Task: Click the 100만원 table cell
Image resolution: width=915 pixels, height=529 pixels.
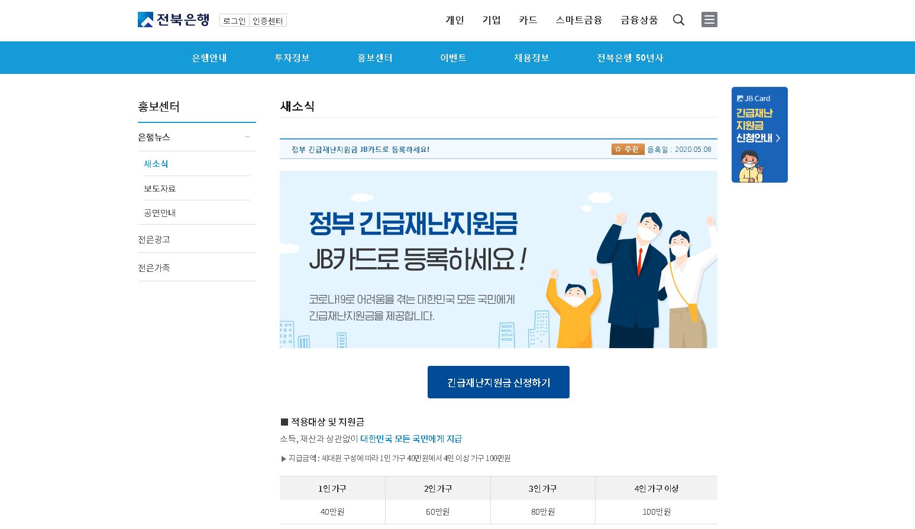Action: point(657,512)
